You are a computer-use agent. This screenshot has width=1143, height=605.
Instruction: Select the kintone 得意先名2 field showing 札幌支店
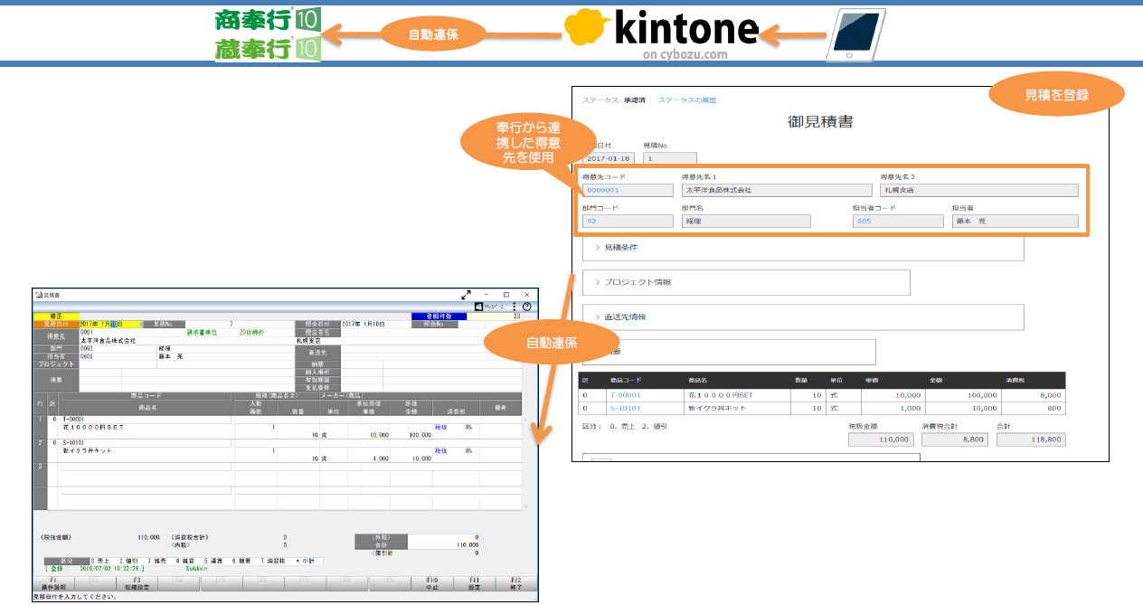click(979, 191)
